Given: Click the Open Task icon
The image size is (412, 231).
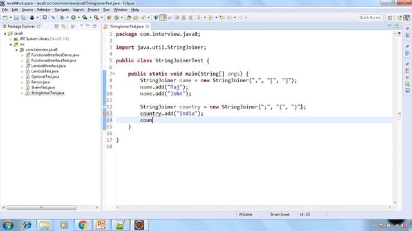Looking at the screenshot, I should (x=136, y=17).
